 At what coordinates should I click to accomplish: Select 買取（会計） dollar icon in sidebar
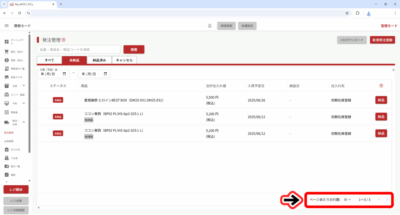click(x=7, y=60)
